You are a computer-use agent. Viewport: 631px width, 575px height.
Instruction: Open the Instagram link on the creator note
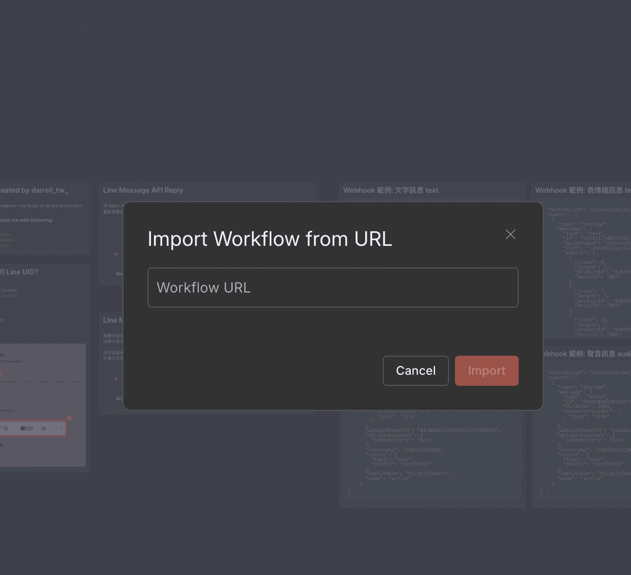[x=6, y=239]
